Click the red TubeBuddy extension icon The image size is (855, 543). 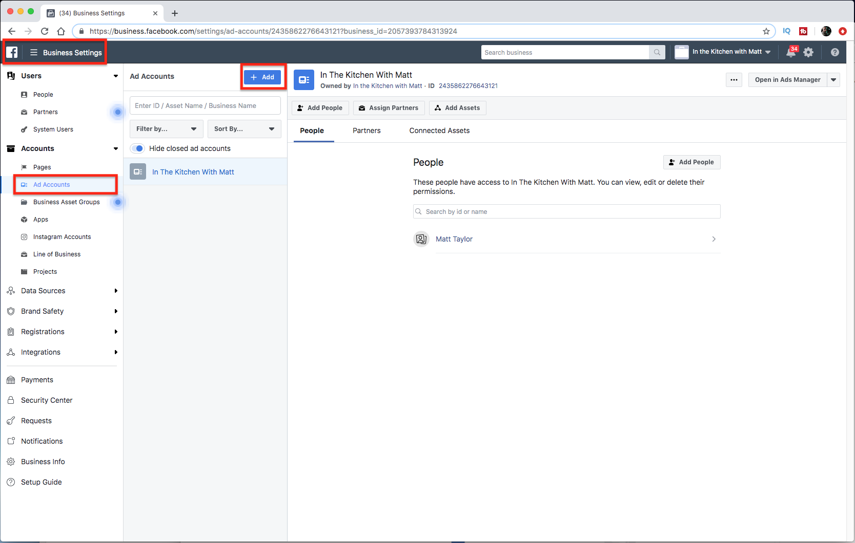(x=803, y=31)
